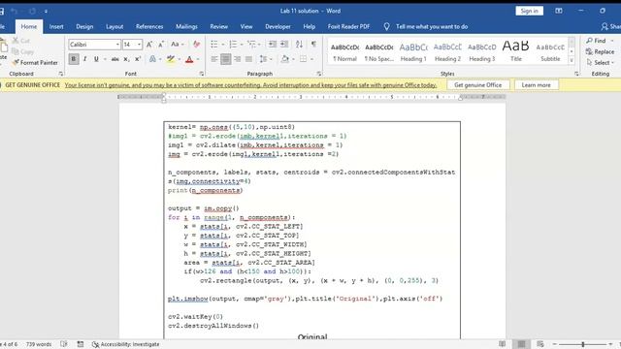Open the Developer tab
The width and height of the screenshot is (621, 349).
click(278, 26)
